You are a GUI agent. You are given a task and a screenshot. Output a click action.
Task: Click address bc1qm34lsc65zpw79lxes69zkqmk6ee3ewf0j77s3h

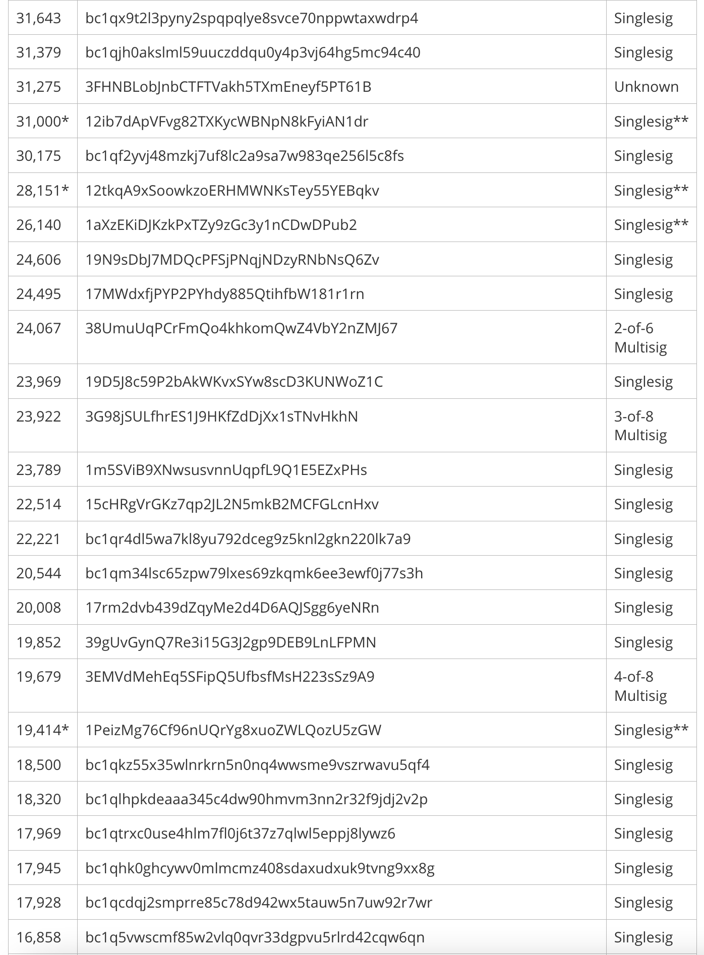pyautogui.click(x=254, y=573)
